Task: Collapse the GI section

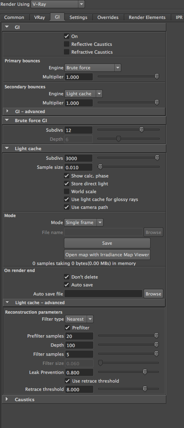Action: click(7, 27)
